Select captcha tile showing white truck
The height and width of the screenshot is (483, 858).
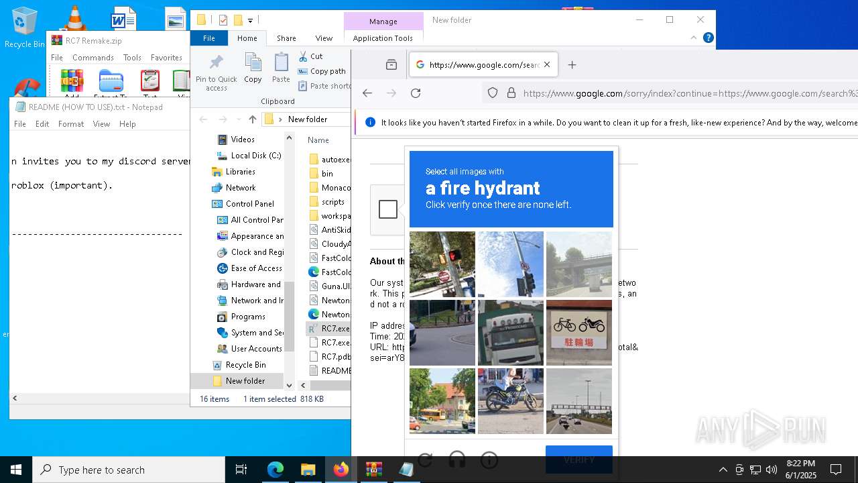pos(511,333)
